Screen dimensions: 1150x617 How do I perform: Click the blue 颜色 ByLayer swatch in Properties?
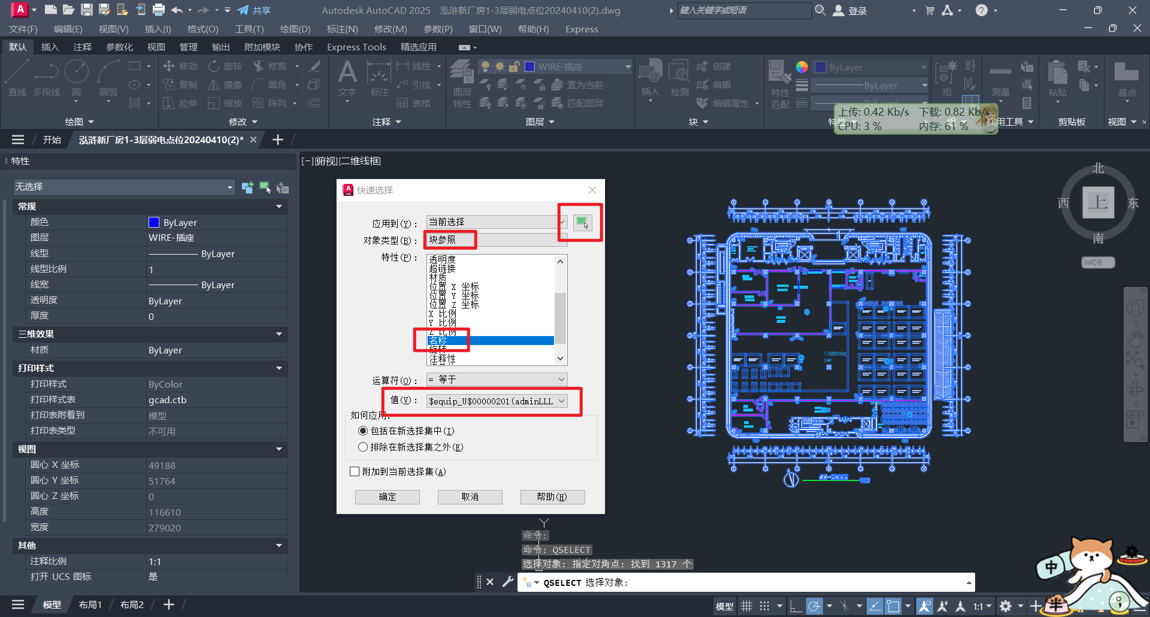154,222
